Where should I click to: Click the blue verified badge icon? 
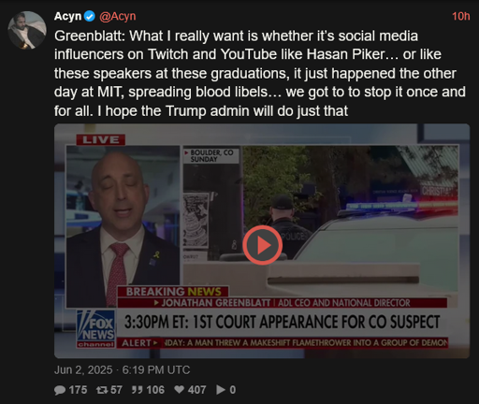[90, 16]
